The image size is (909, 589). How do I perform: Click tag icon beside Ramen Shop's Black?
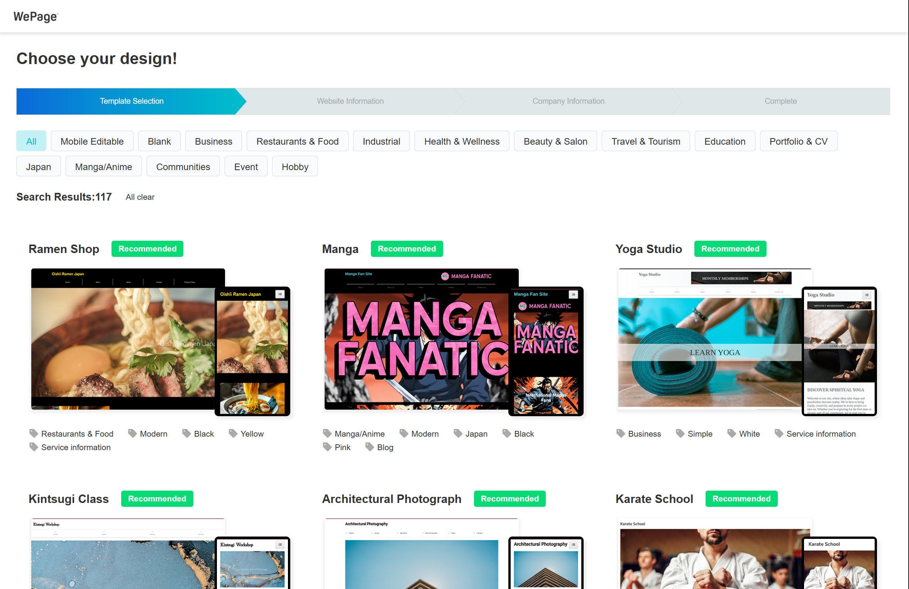click(186, 433)
